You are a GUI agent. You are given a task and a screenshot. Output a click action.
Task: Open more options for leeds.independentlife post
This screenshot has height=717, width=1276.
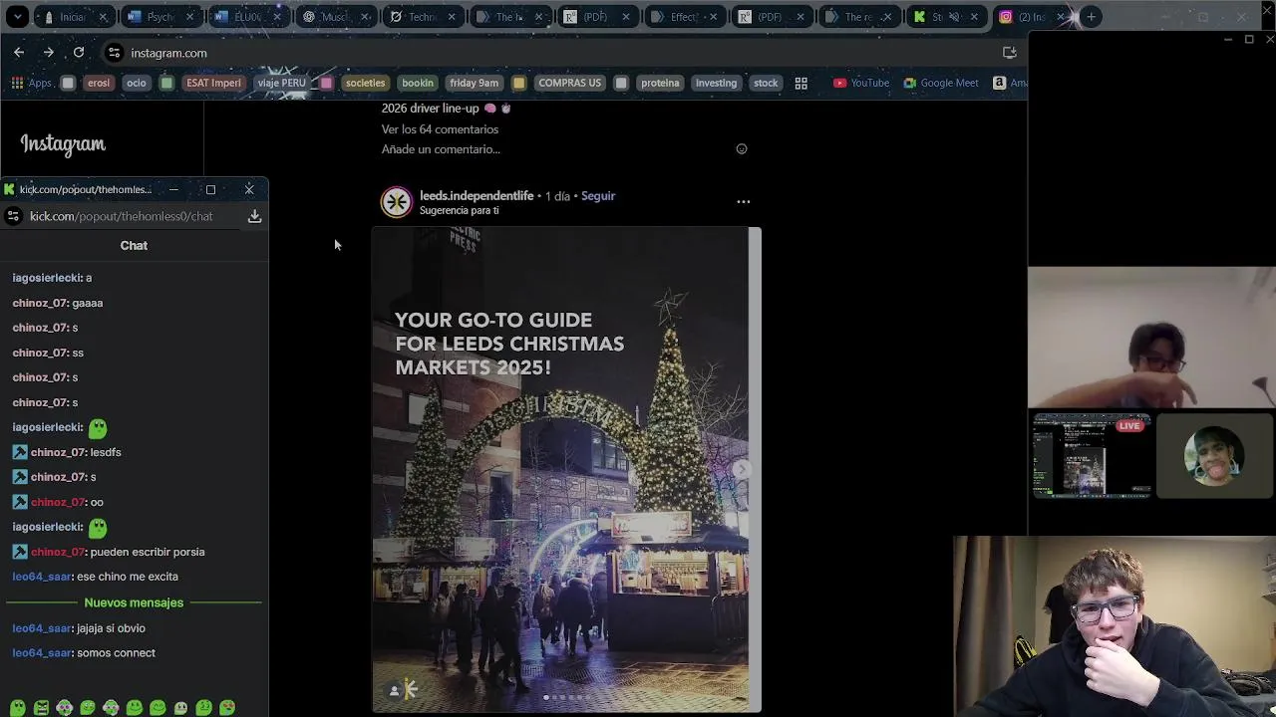[743, 201]
